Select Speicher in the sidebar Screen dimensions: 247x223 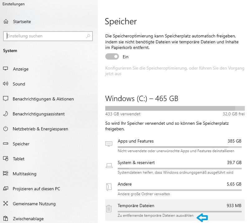coord(21,144)
